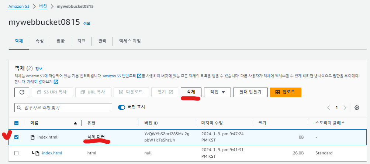This screenshot has height=164, width=370.
Task: Open the table preferences gear icon
Action: tap(357, 108)
